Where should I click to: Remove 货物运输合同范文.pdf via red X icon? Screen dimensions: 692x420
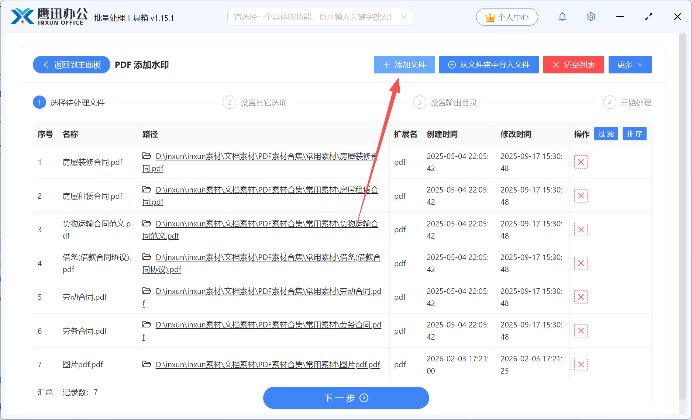[x=581, y=229]
